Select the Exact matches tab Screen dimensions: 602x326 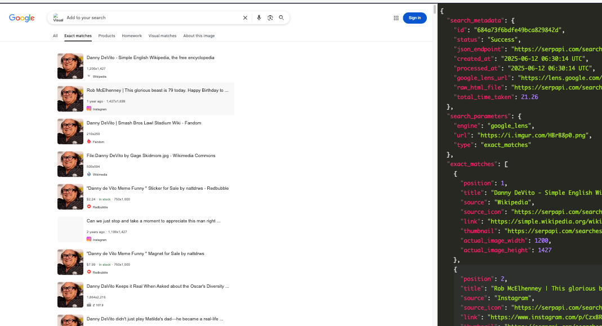coord(78,35)
